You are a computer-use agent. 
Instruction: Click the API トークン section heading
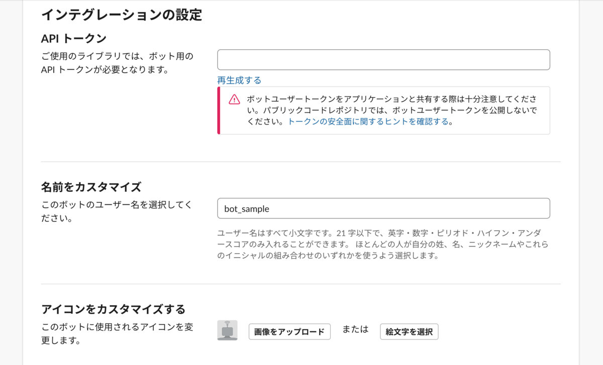[x=74, y=38]
